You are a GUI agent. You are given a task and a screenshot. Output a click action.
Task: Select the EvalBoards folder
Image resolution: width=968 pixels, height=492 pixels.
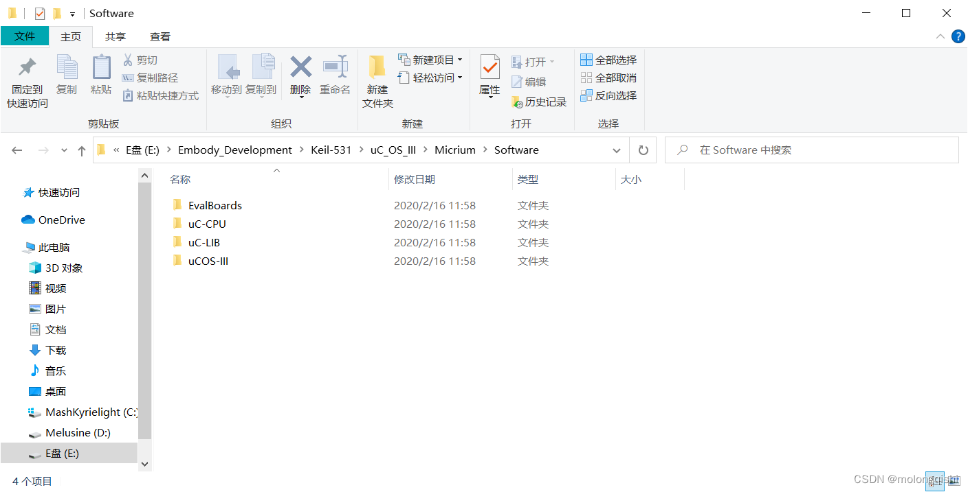(x=215, y=205)
